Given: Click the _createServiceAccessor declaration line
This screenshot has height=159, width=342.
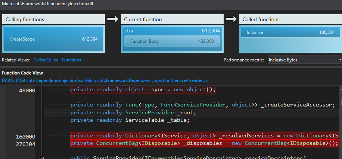Looking at the screenshot, I should pyautogui.click(x=202, y=105).
